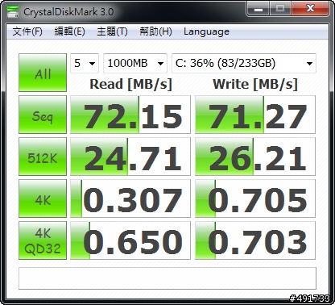Run the 4K QD32 test
Viewport: 335px width, 305px height.
[x=43, y=240]
